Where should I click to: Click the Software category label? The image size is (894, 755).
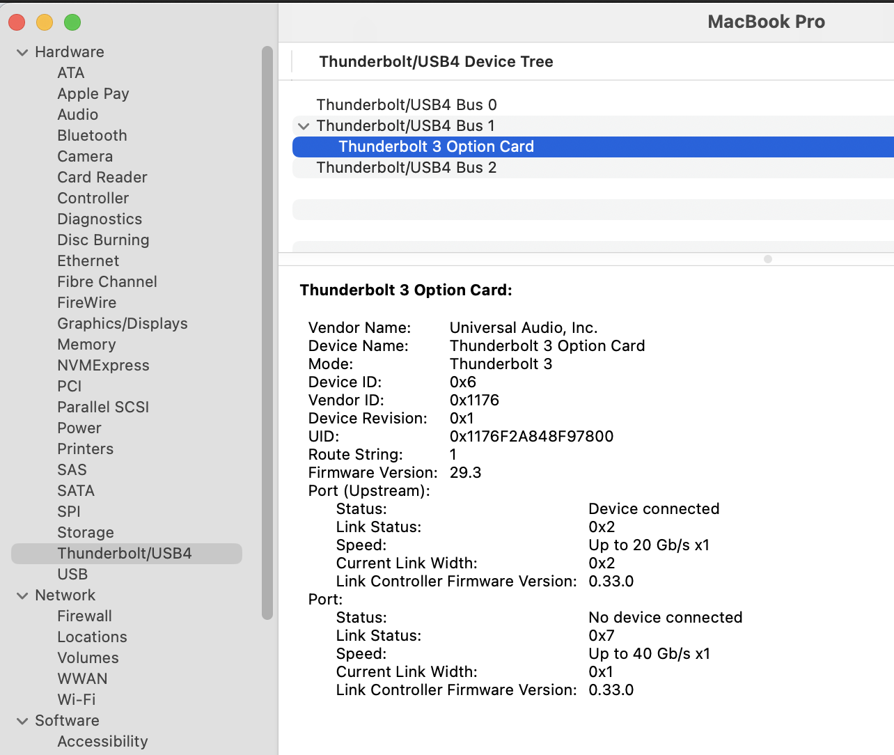[68, 721]
